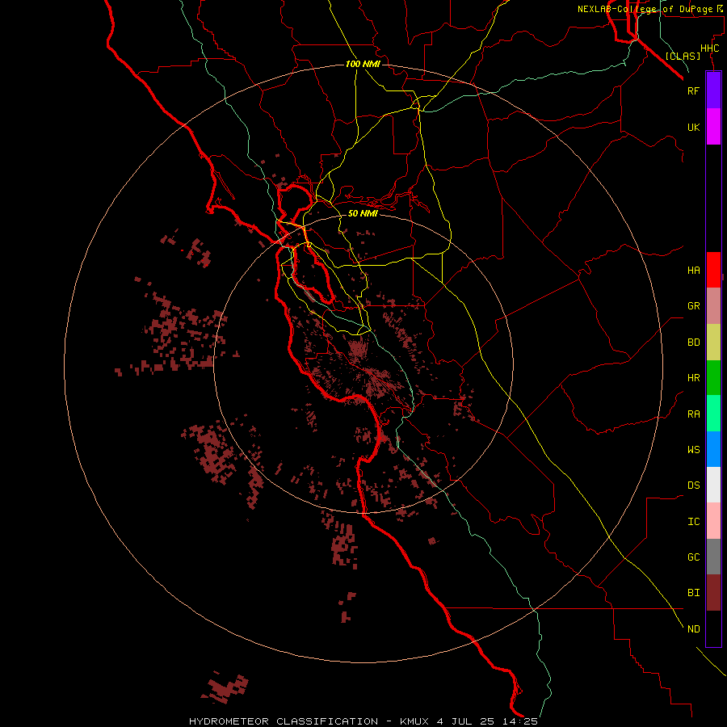Select the GR legend label
727x727 pixels.
click(693, 306)
